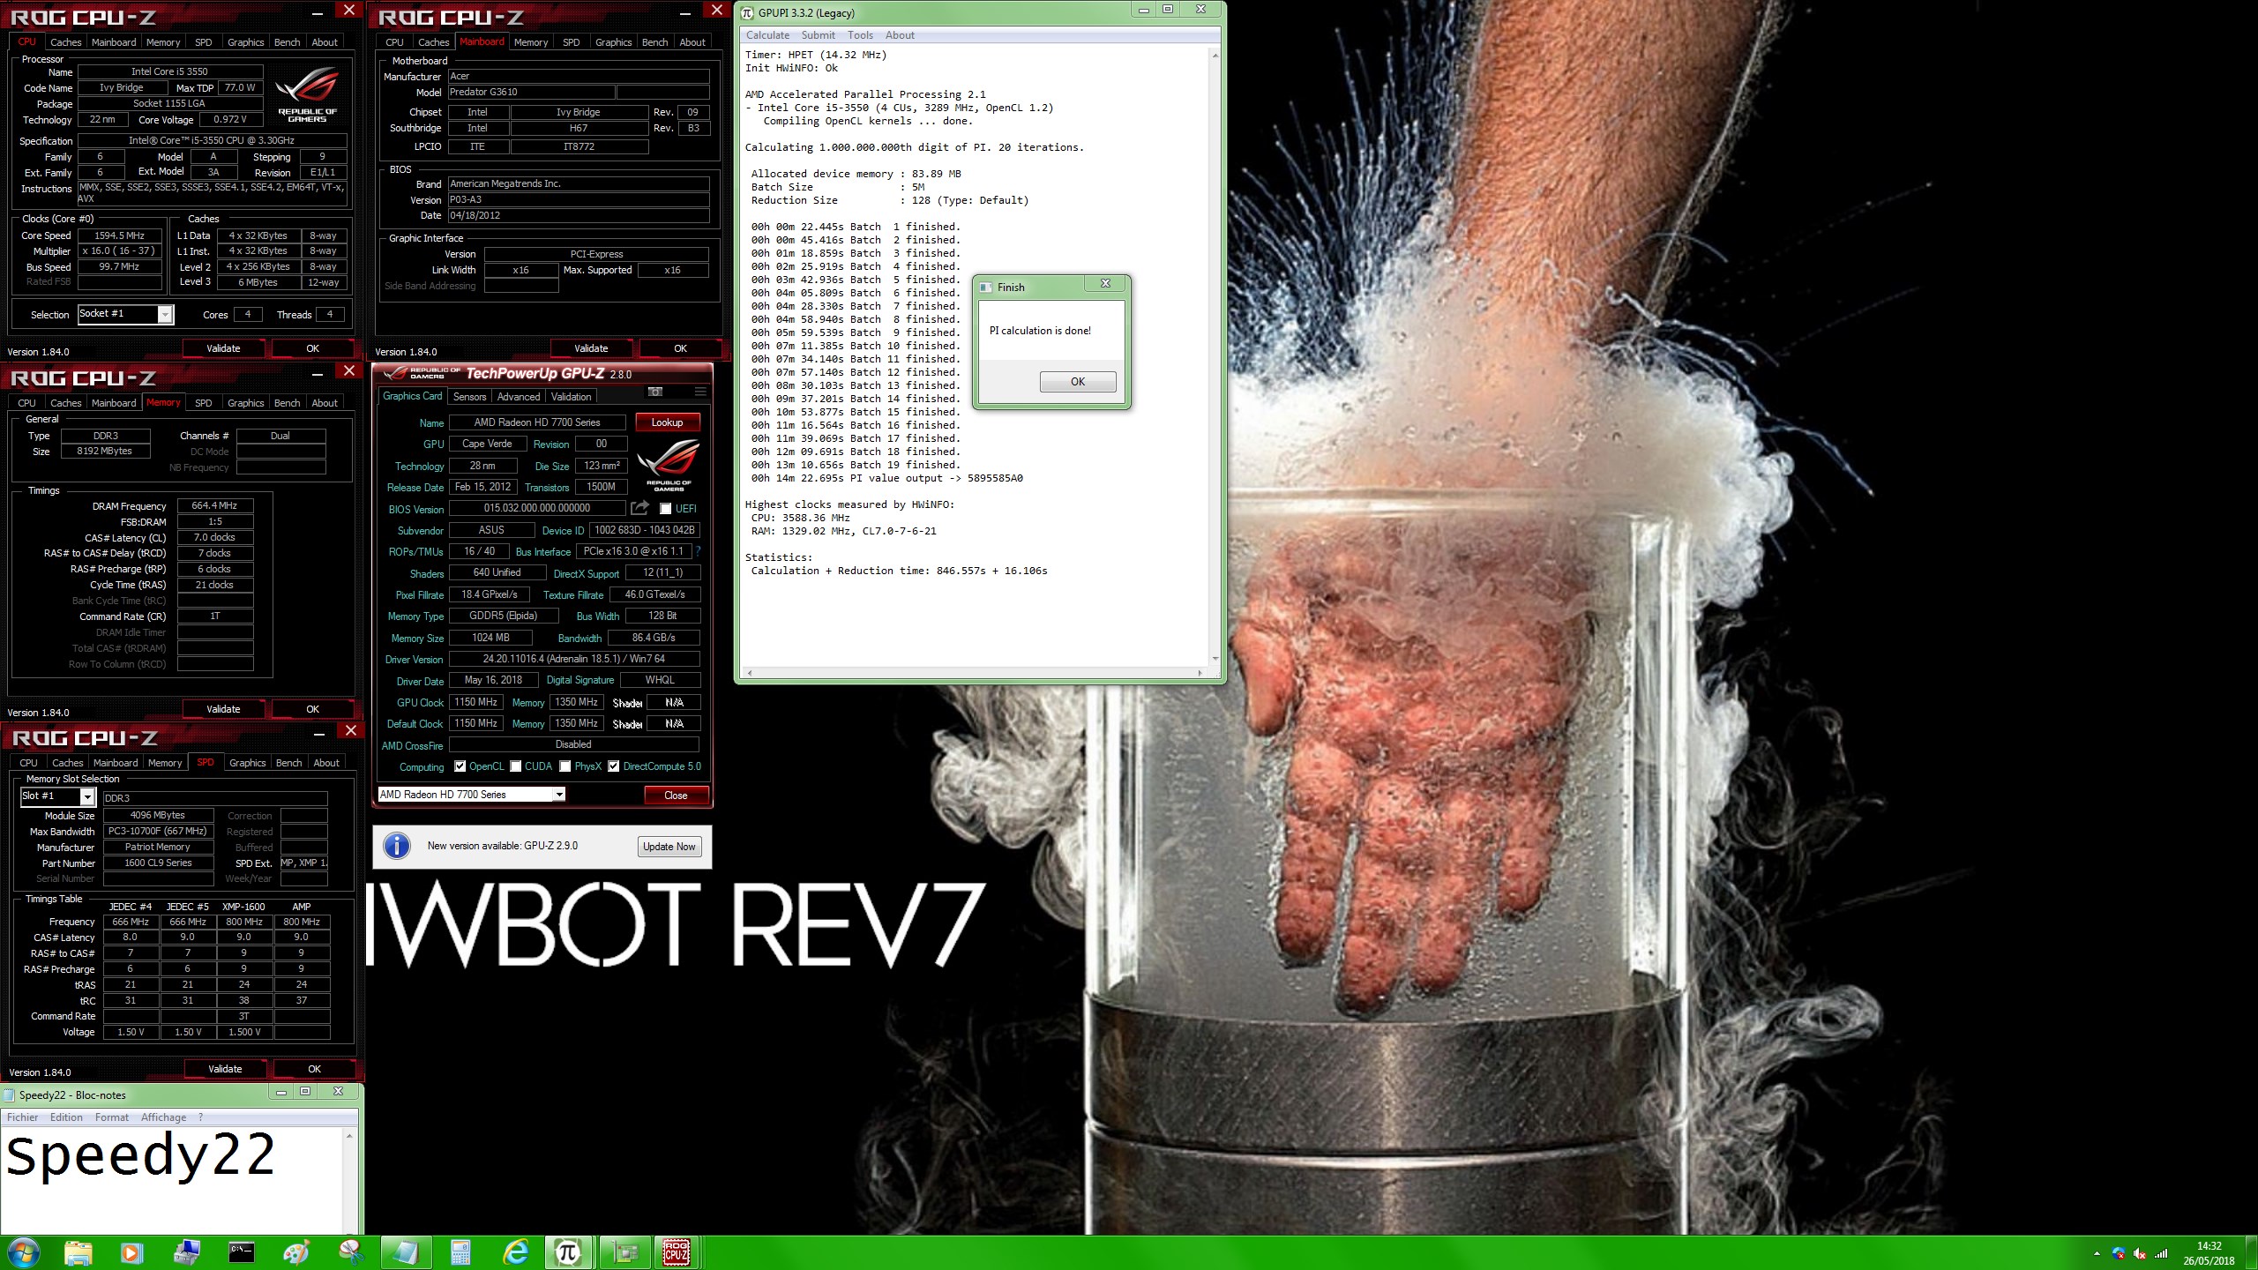Screen dimensions: 2258x1270
Task: Click the BIOS Version field 015.032.000.000.000000
Action: click(537, 508)
